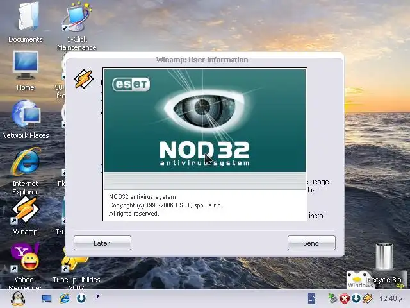The height and width of the screenshot is (308, 410).
Task: Click the Winamp logo inside the User information dialog
Action: pos(84,79)
